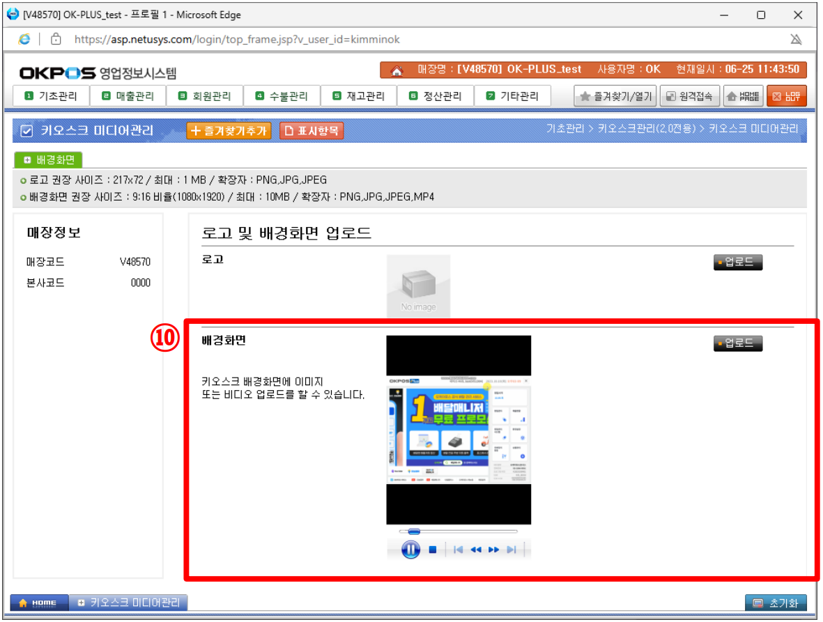Click the video seek slider handle
Viewport: 823px width, 622px height.
click(413, 531)
